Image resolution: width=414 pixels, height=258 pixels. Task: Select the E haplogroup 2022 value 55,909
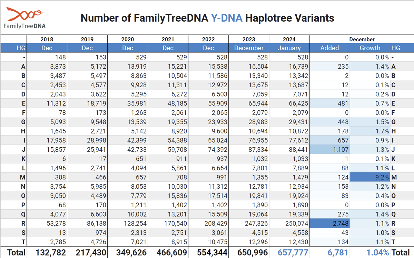point(208,103)
